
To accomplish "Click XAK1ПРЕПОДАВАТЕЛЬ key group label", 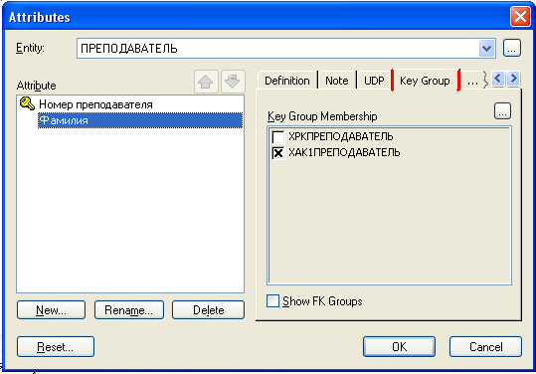I will point(344,152).
